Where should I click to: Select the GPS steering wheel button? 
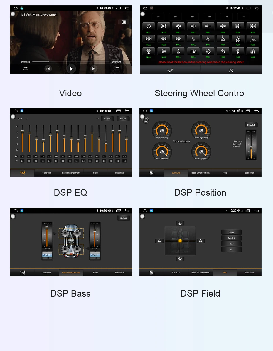coord(178,26)
